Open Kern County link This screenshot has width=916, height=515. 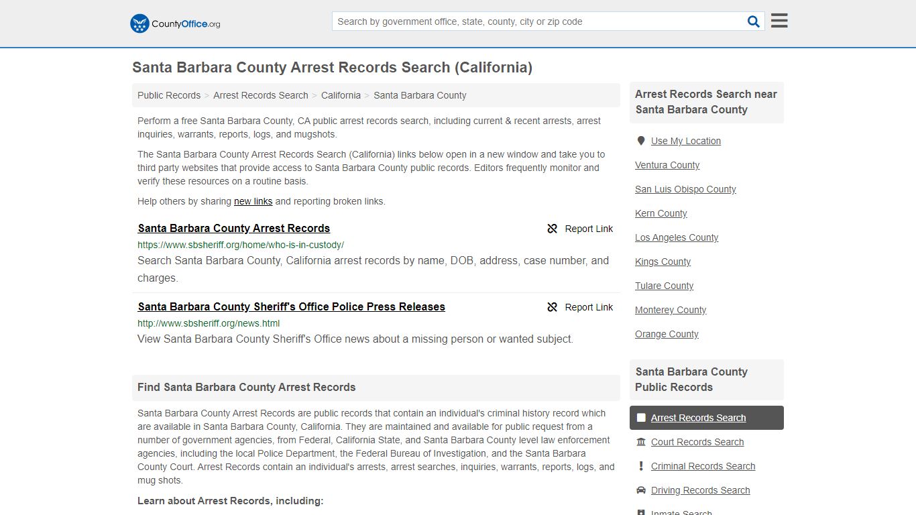661,213
